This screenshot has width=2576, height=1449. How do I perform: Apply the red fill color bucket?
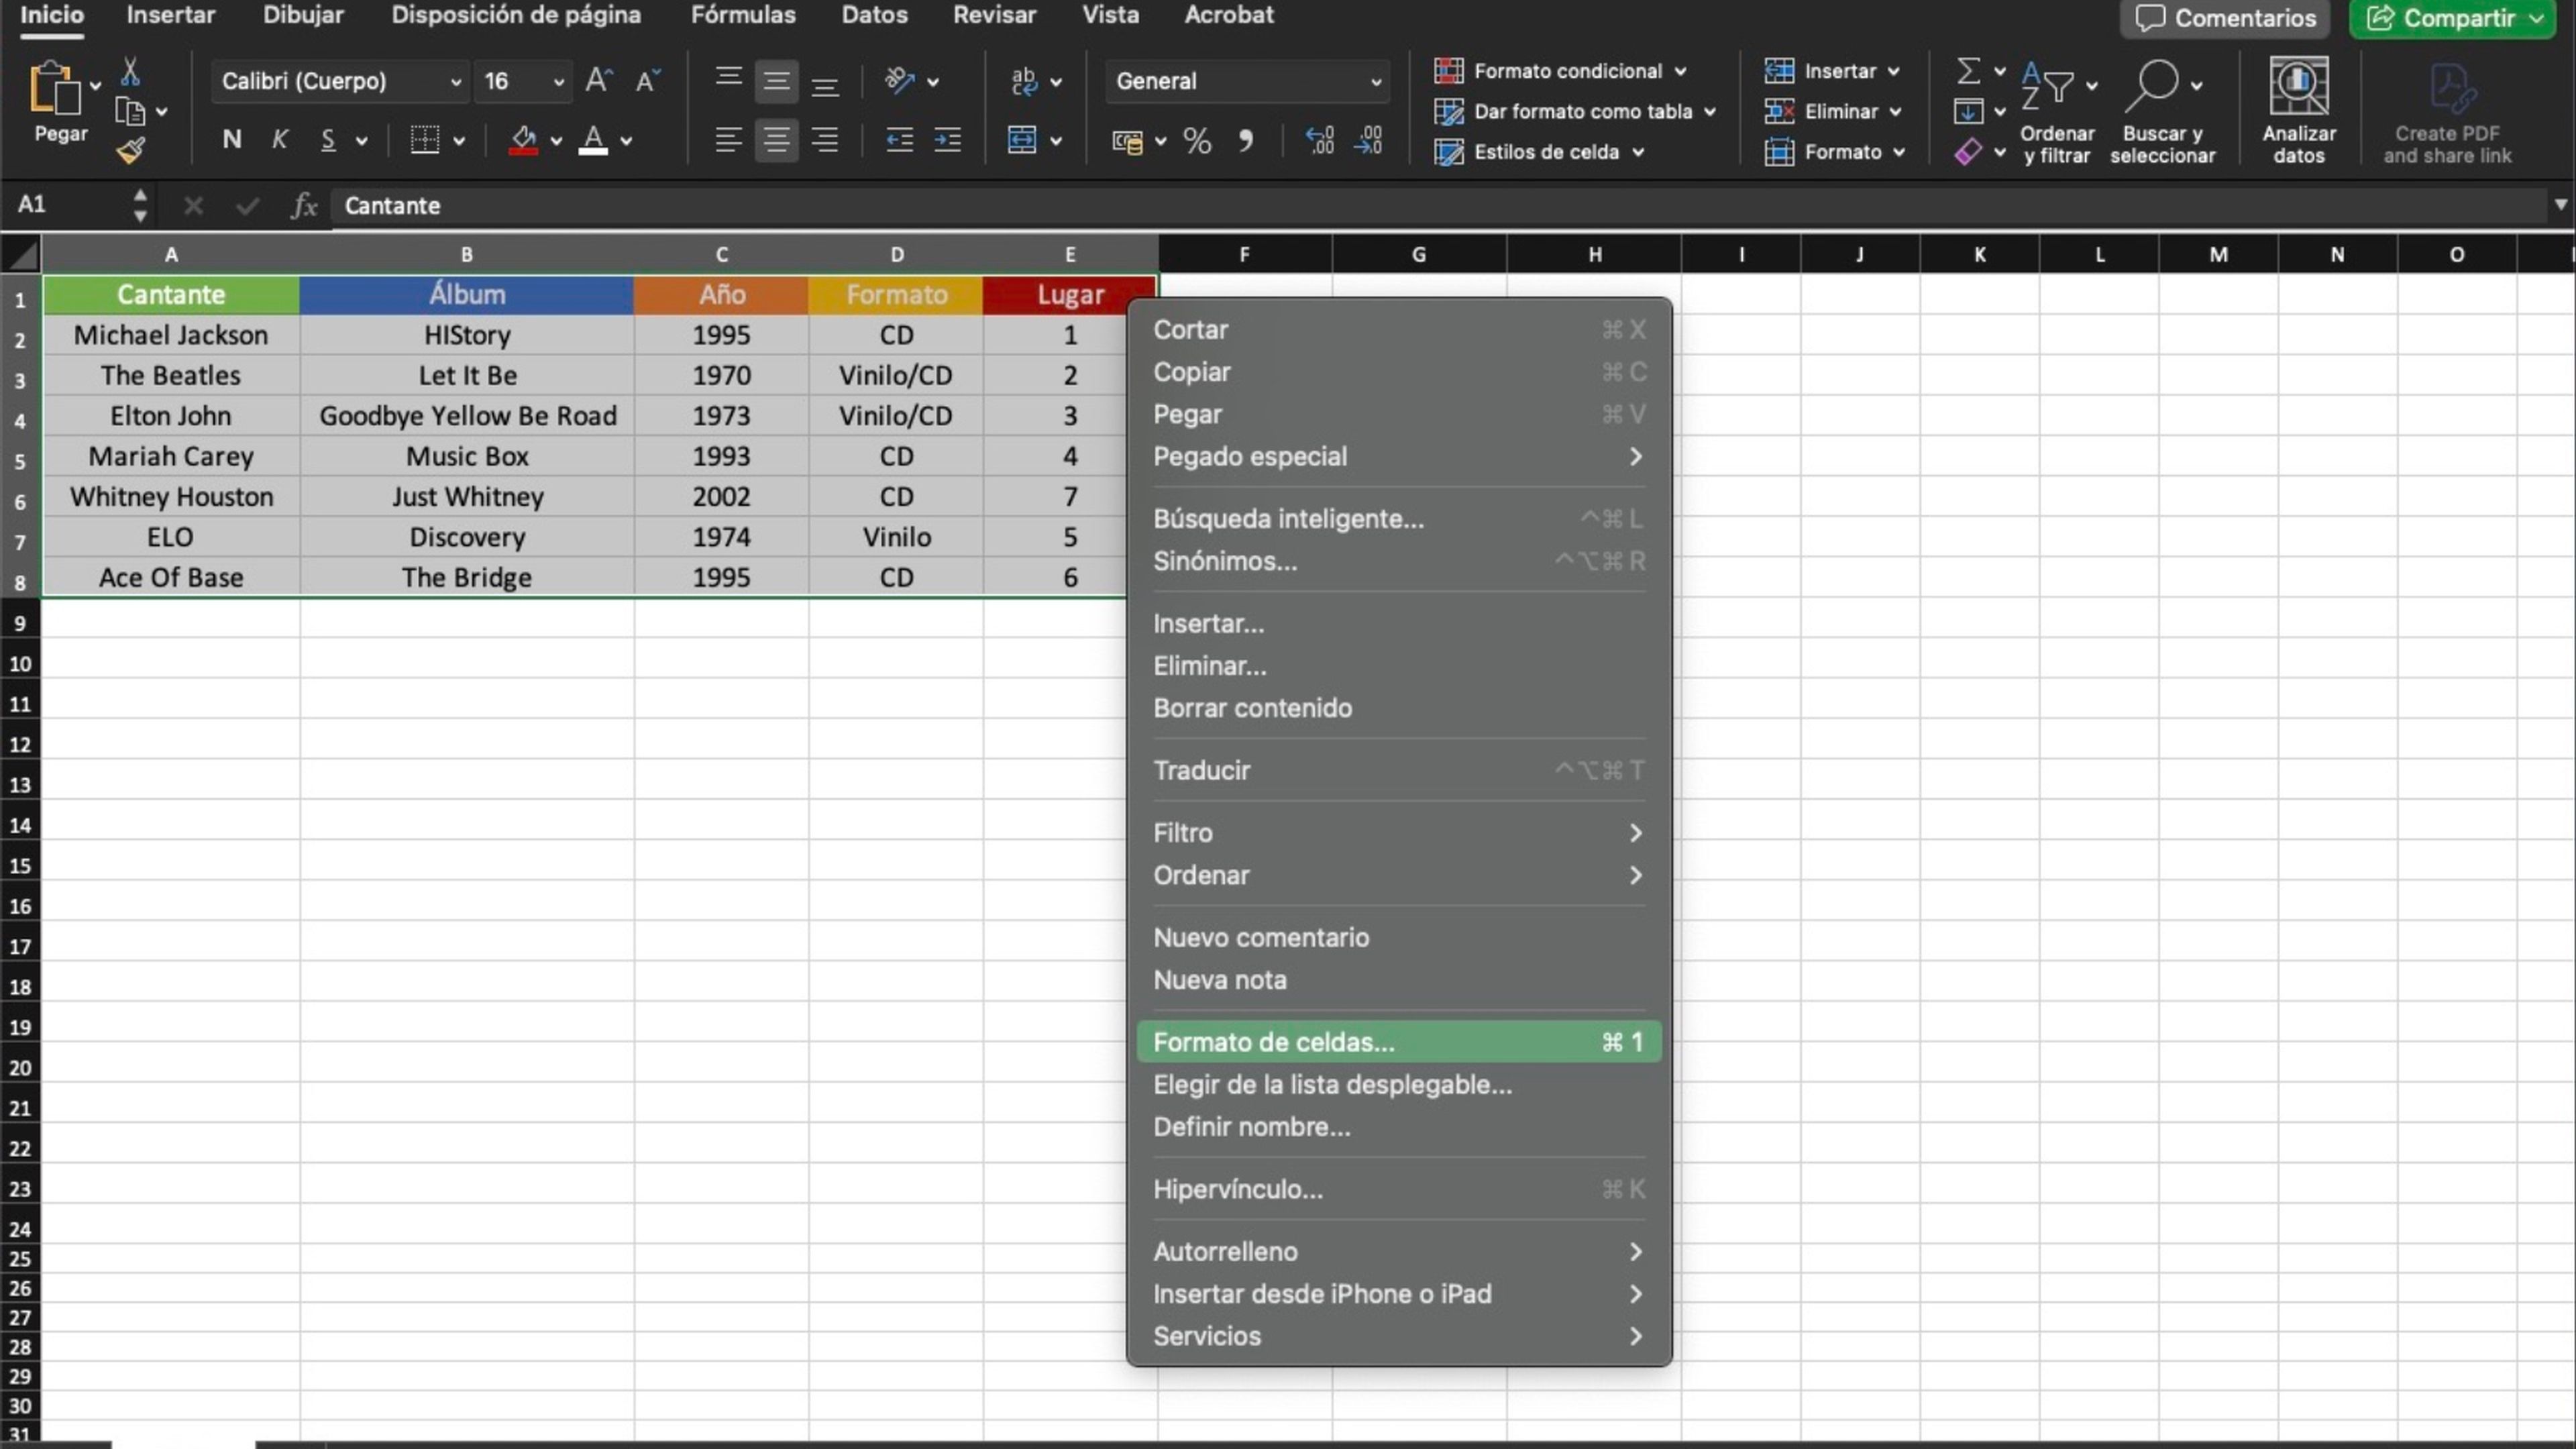coord(523,140)
